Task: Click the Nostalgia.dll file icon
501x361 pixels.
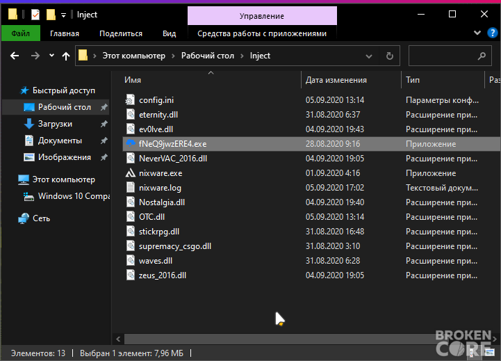Action: pyautogui.click(x=131, y=202)
